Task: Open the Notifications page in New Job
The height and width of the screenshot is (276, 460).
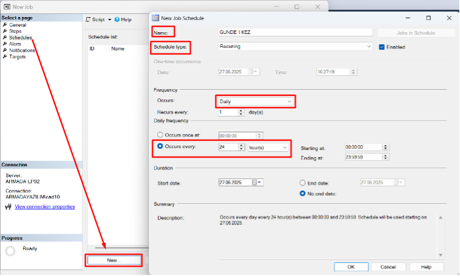Action: 22,50
